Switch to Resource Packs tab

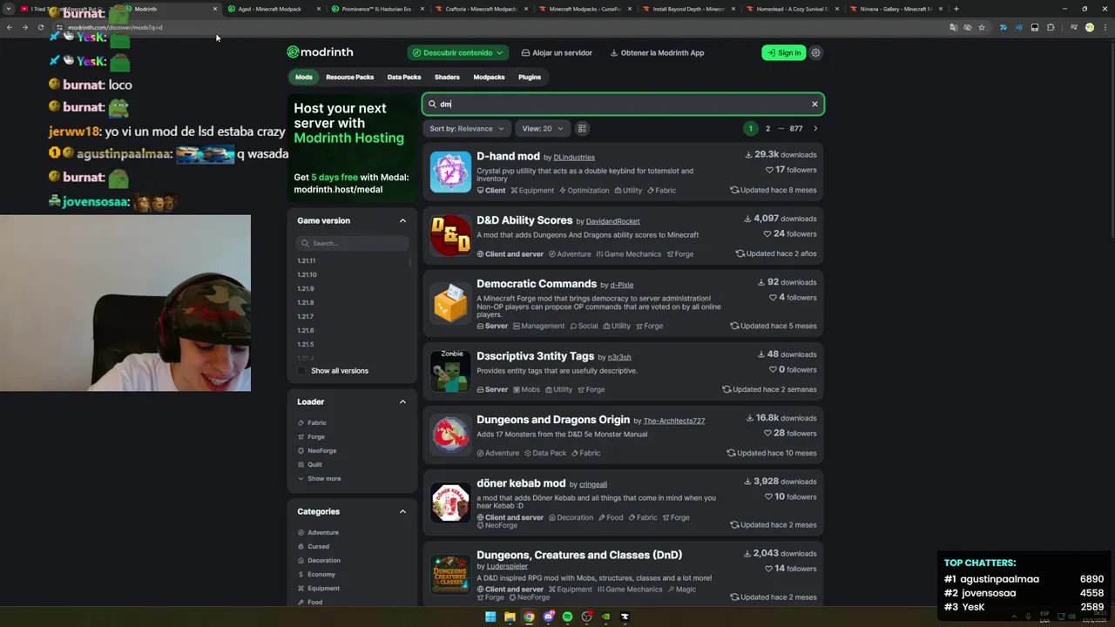pyautogui.click(x=349, y=77)
